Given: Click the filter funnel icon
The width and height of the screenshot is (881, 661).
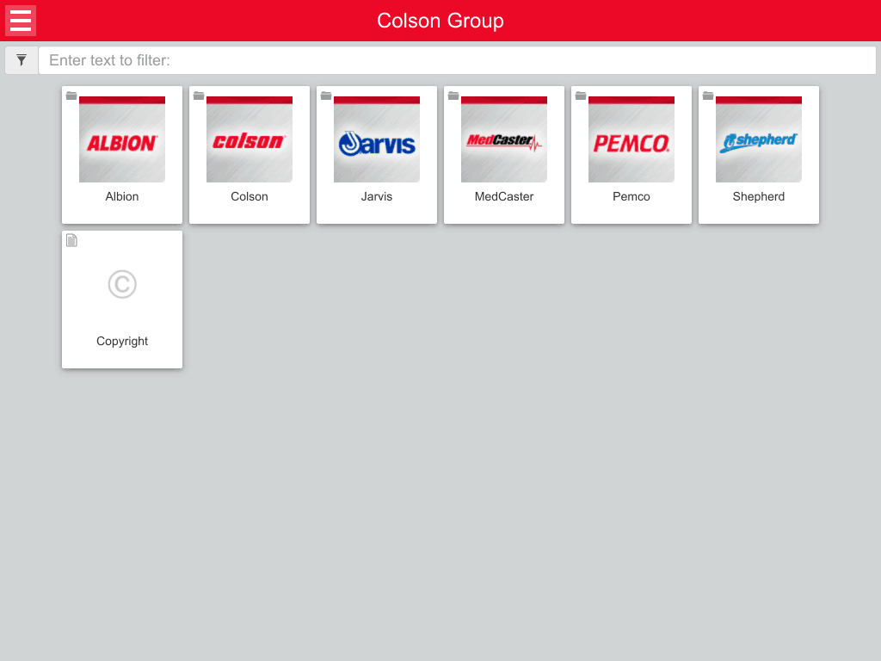Looking at the screenshot, I should tap(22, 60).
